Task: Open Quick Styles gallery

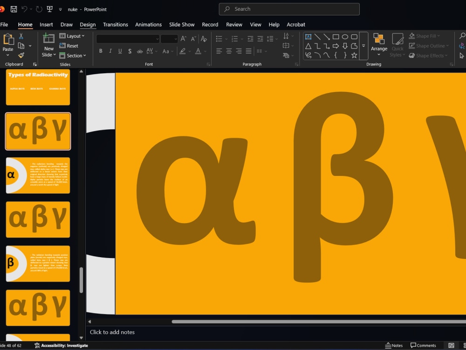Action: [x=397, y=45]
